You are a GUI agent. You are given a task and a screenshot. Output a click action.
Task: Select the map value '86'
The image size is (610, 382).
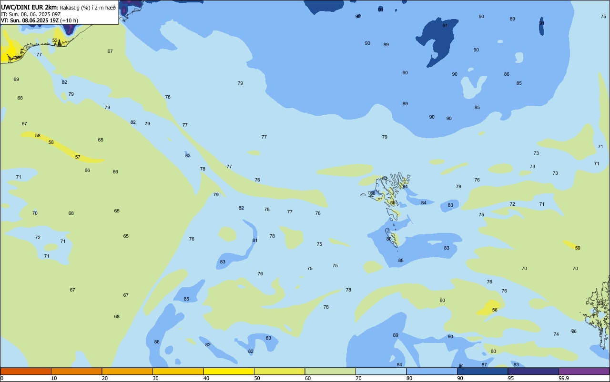coord(507,74)
